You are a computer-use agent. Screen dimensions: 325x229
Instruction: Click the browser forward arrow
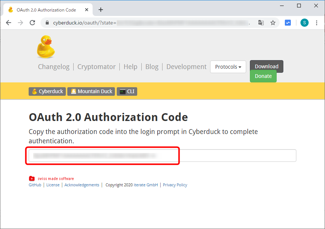point(20,23)
